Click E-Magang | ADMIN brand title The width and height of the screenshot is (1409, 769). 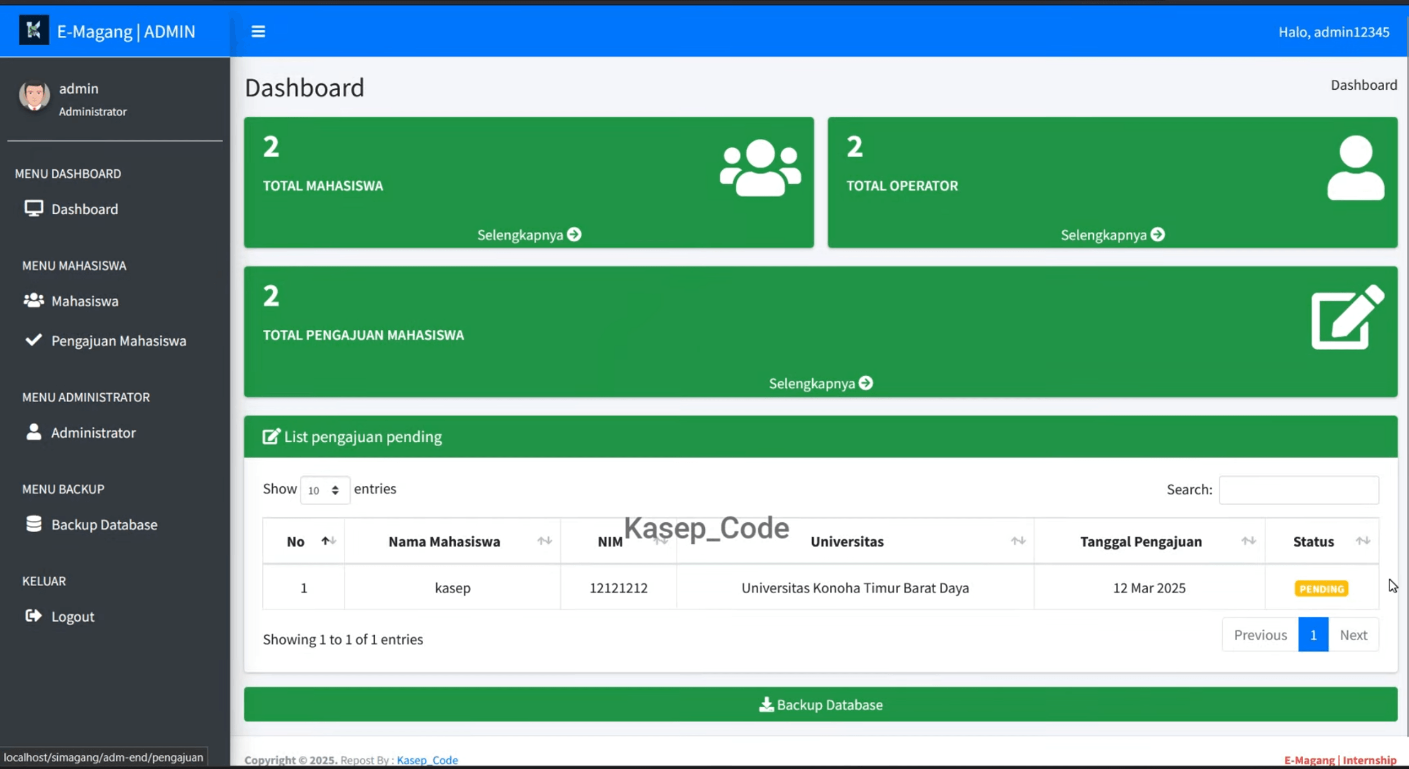click(126, 31)
